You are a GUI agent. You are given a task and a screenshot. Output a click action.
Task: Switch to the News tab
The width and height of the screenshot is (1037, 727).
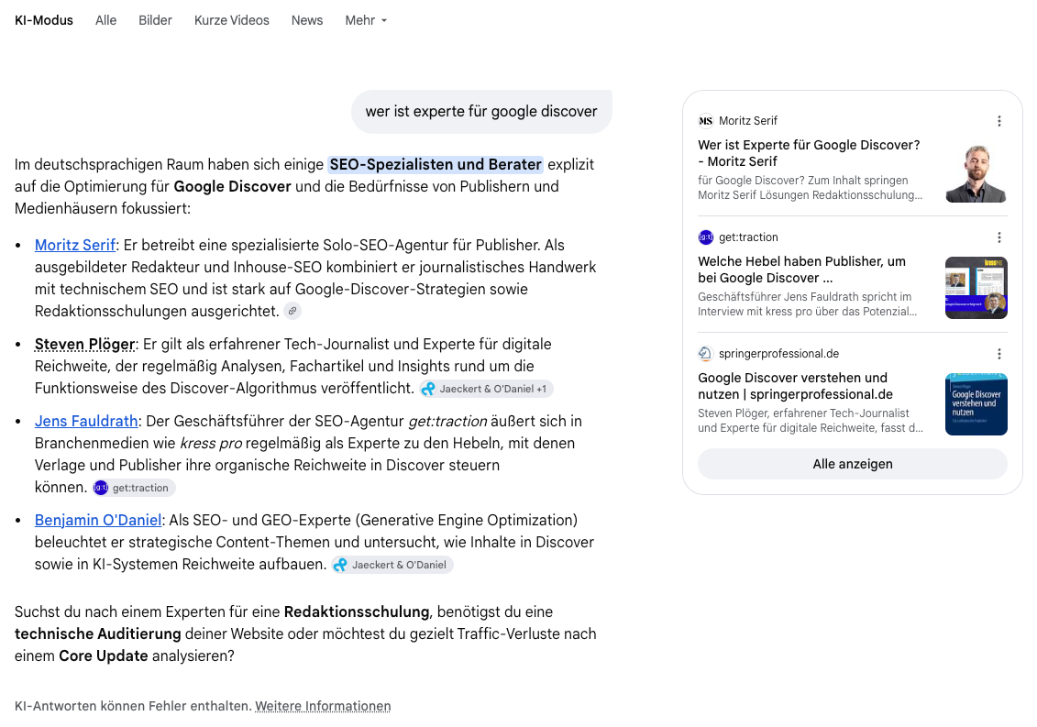click(x=307, y=20)
